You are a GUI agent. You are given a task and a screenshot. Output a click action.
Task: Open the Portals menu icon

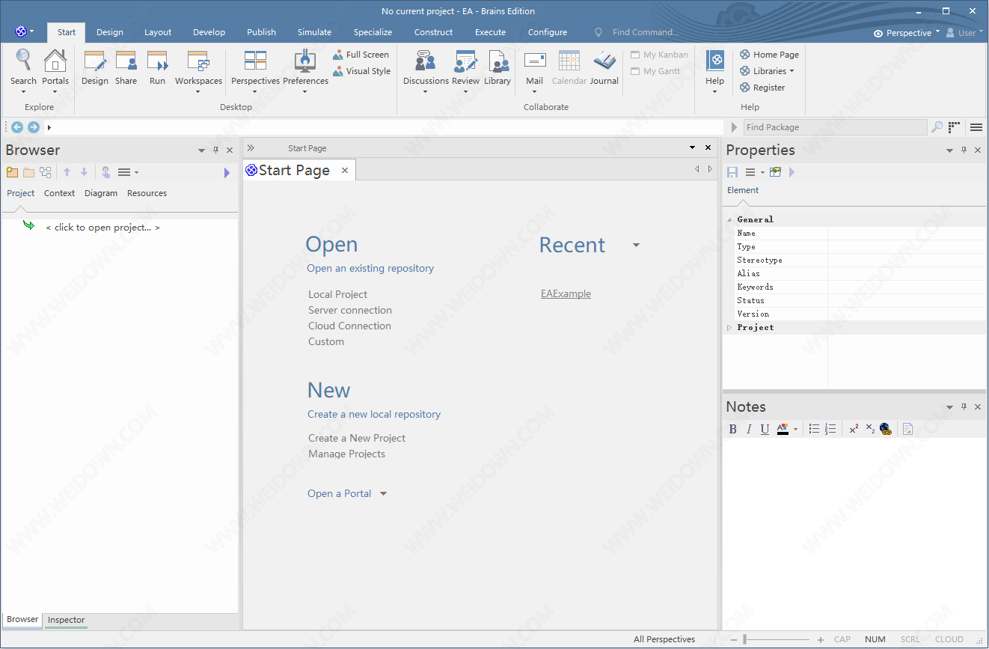[x=55, y=61]
